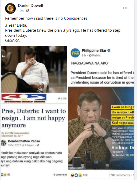This screenshot has width=137, height=180.
Task: Open the Philippine Star page name
Action: click(x=94, y=50)
